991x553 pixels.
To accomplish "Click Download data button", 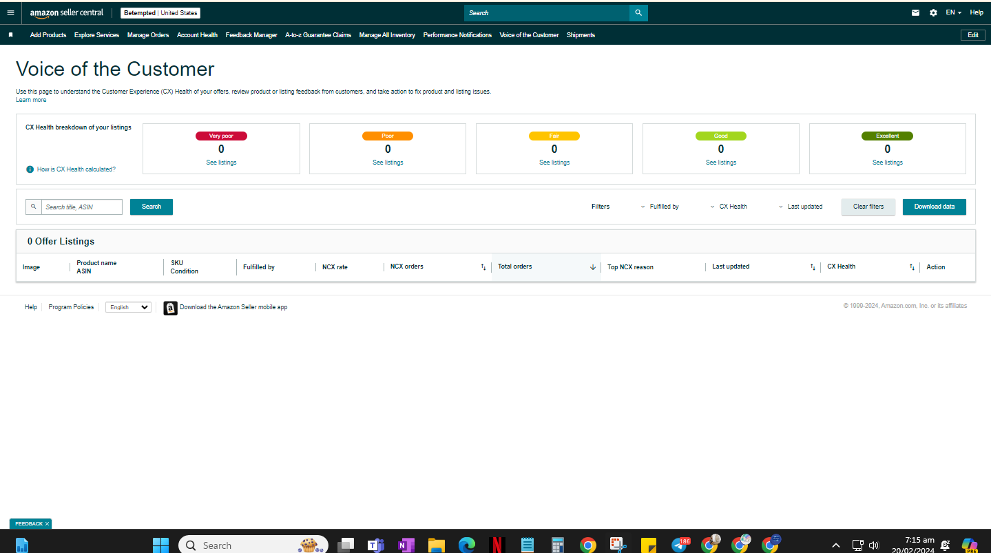I will tap(935, 207).
